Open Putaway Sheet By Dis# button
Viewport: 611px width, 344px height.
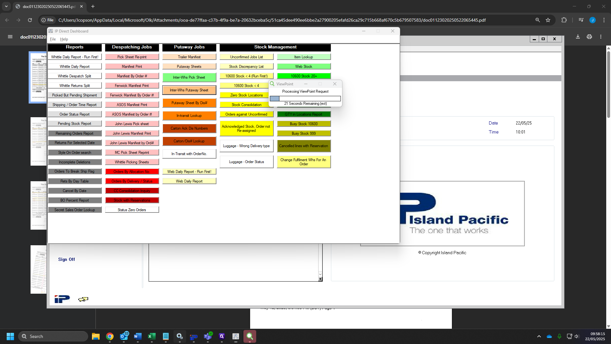pyautogui.click(x=189, y=103)
